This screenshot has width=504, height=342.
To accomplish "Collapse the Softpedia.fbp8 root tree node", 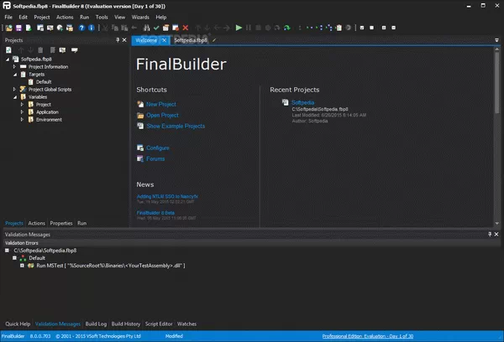I will click(x=8, y=60).
